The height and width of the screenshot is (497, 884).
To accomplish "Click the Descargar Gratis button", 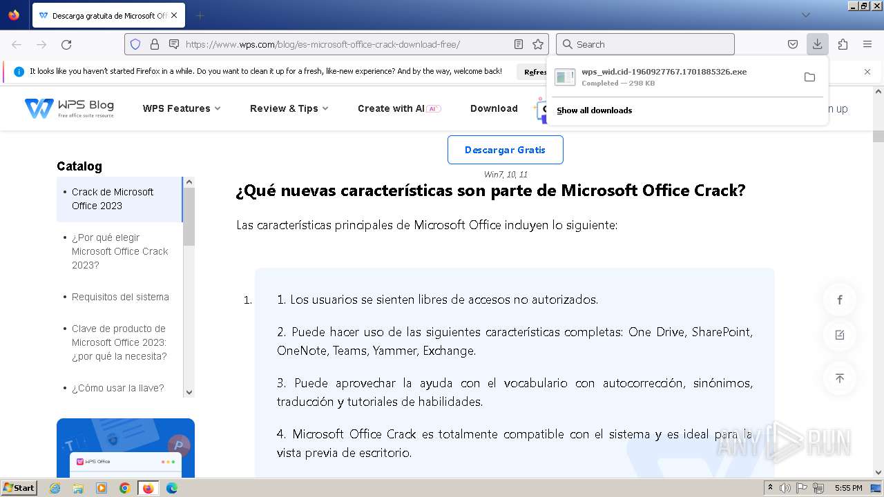I will (506, 150).
